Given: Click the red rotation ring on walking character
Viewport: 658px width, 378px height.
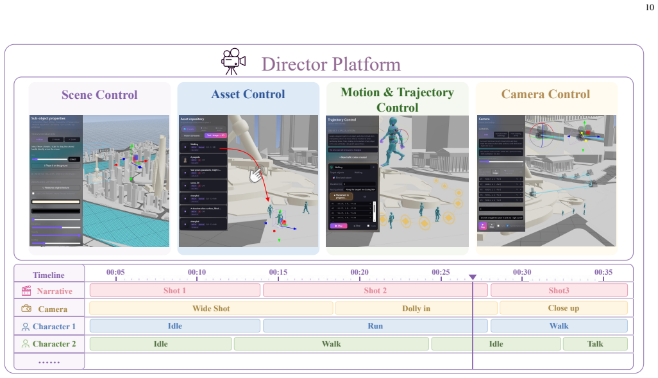Looking at the screenshot, I should [x=403, y=135].
